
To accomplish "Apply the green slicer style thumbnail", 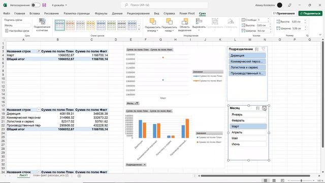I will pos(112,25).
